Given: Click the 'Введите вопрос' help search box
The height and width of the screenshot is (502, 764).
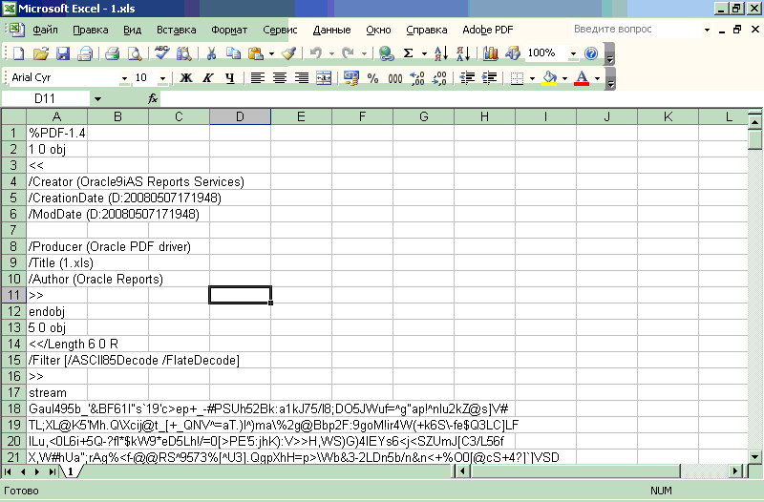Looking at the screenshot, I should tap(635, 30).
